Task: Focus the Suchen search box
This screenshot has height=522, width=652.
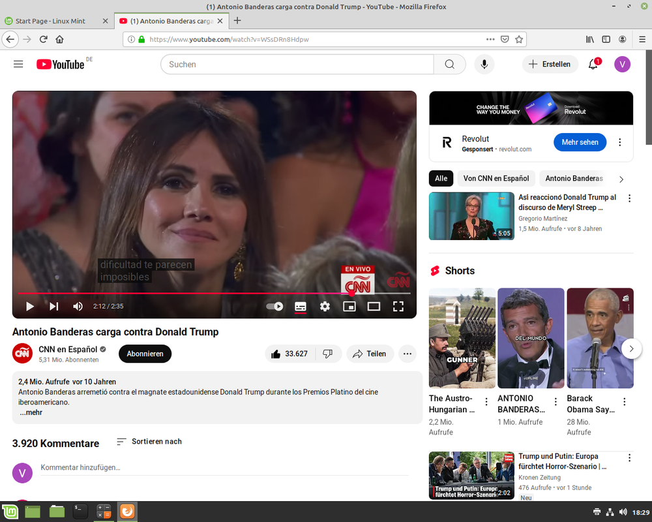Action: [297, 64]
